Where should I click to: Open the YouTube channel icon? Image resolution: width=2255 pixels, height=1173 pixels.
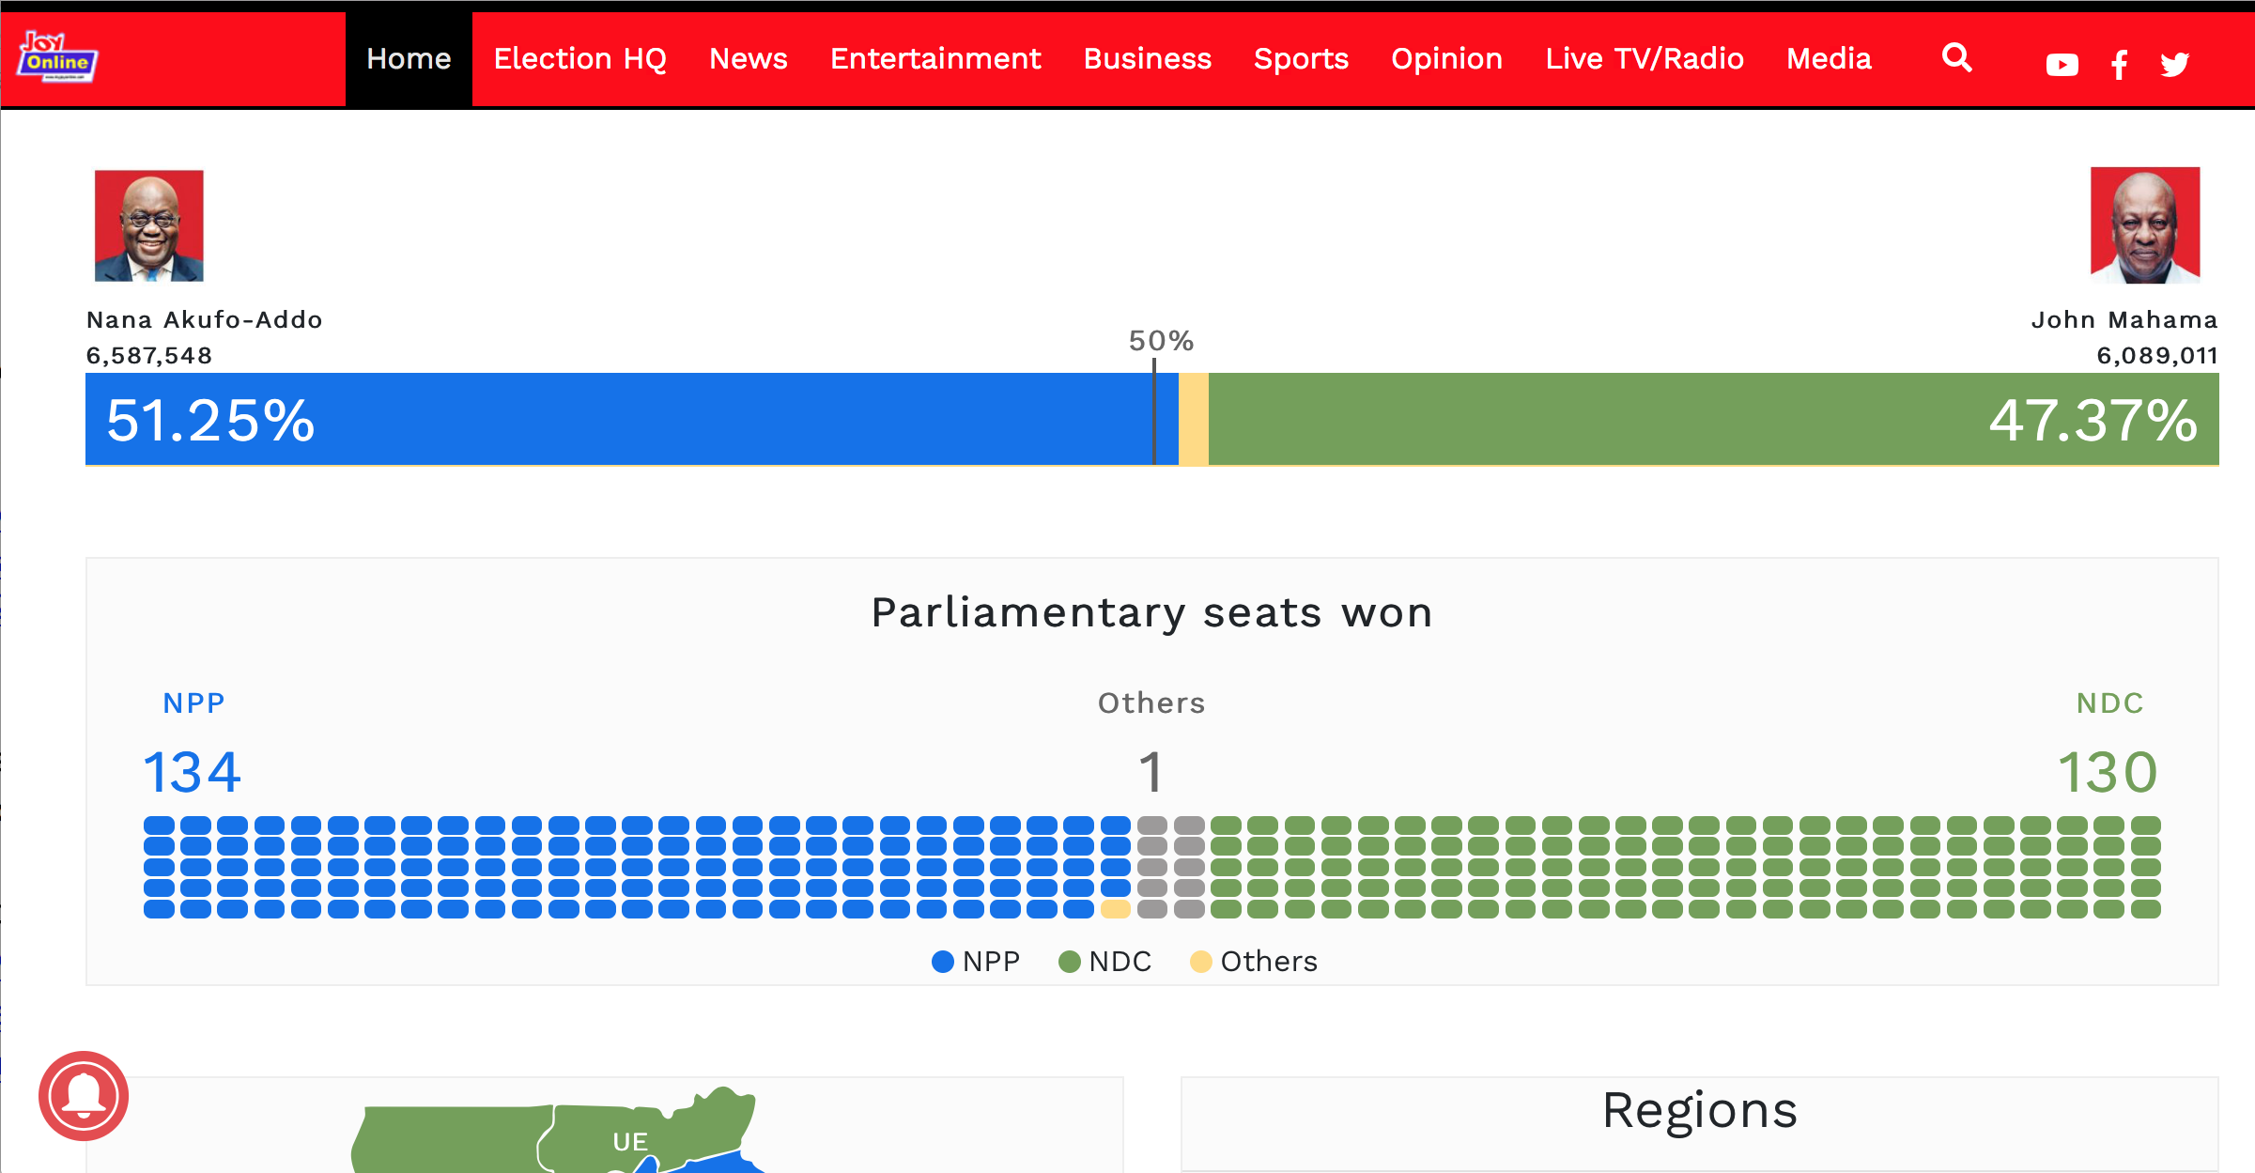(2062, 65)
